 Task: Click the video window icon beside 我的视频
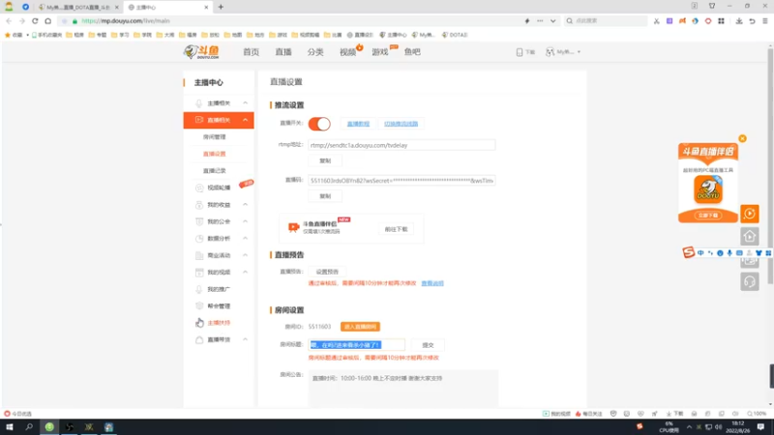pos(199,273)
